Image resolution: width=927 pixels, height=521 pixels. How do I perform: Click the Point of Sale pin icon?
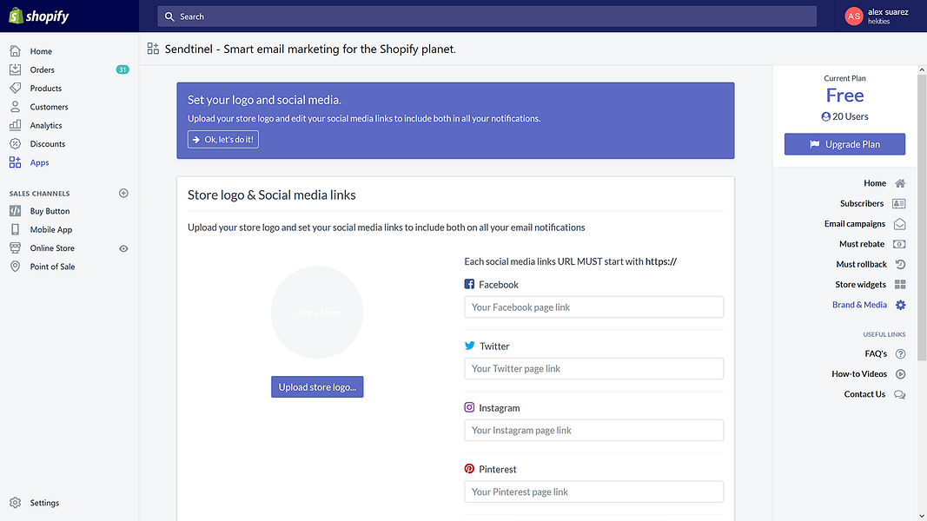coord(16,267)
